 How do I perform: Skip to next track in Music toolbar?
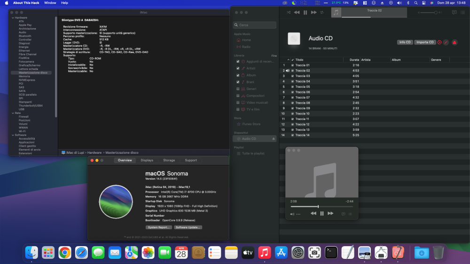(313, 13)
